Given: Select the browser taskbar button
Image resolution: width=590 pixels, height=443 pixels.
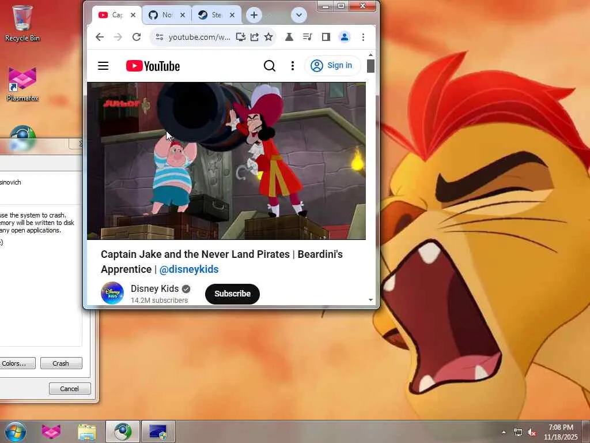Looking at the screenshot, I should (122, 431).
